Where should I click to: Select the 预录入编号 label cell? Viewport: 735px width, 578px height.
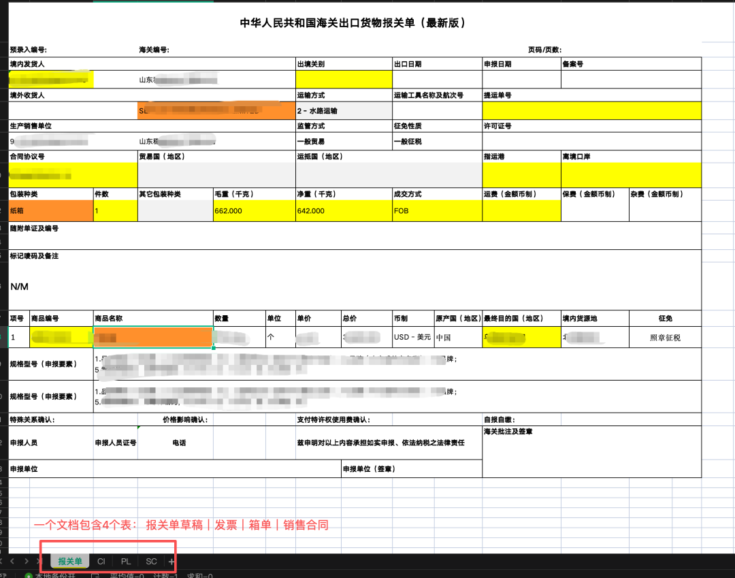(x=28, y=50)
